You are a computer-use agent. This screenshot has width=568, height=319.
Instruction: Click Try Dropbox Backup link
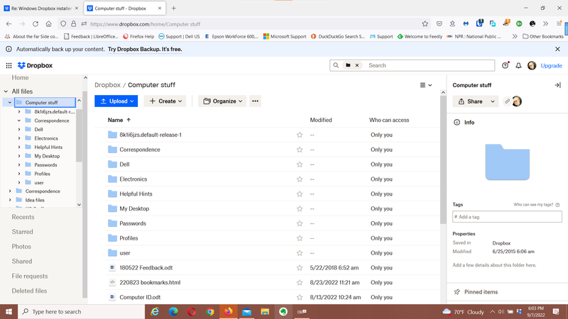pyautogui.click(x=145, y=49)
